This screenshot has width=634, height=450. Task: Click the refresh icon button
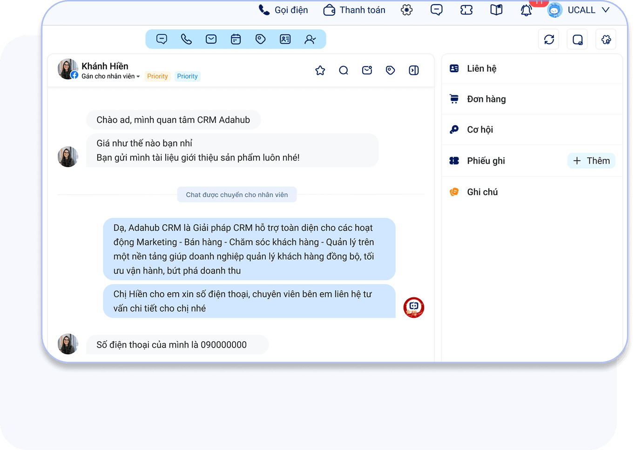(x=549, y=40)
